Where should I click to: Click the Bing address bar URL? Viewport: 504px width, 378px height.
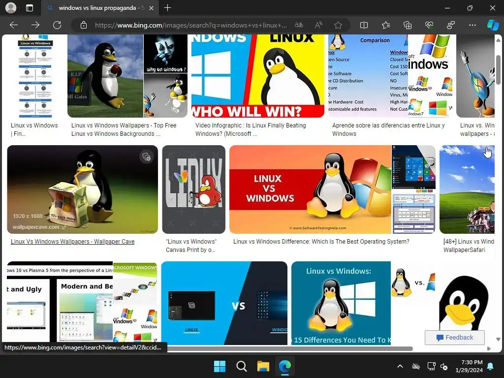coord(190,25)
